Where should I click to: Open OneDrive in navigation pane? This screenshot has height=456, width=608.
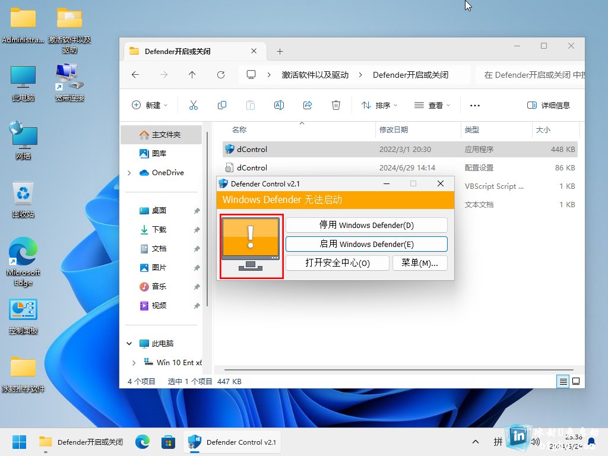(x=161, y=173)
